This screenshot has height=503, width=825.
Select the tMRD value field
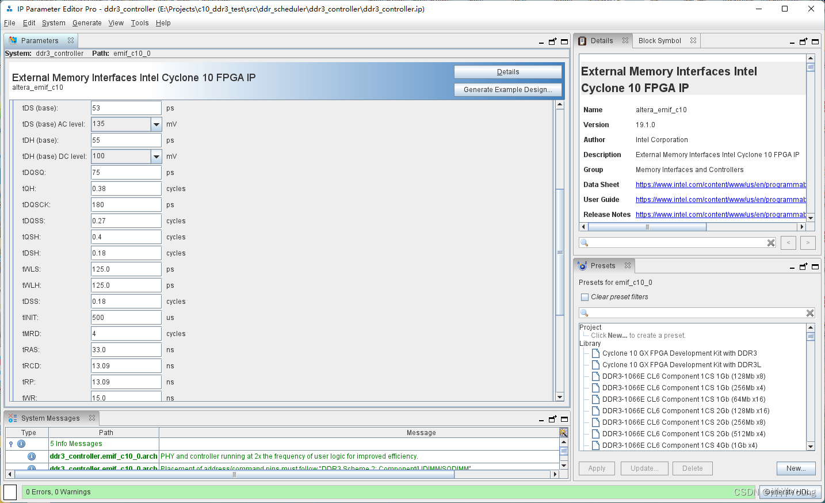[x=126, y=334]
